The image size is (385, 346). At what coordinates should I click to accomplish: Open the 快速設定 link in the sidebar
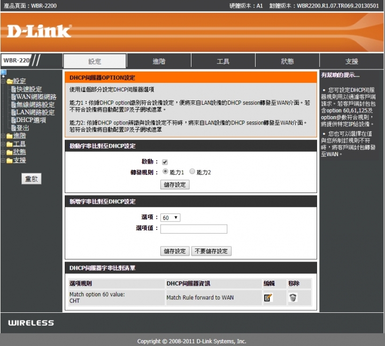(x=29, y=89)
